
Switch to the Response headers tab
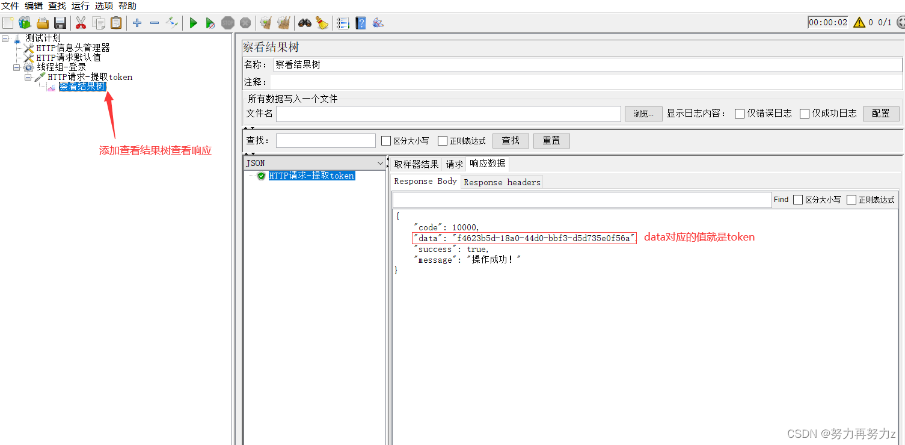[x=502, y=182]
